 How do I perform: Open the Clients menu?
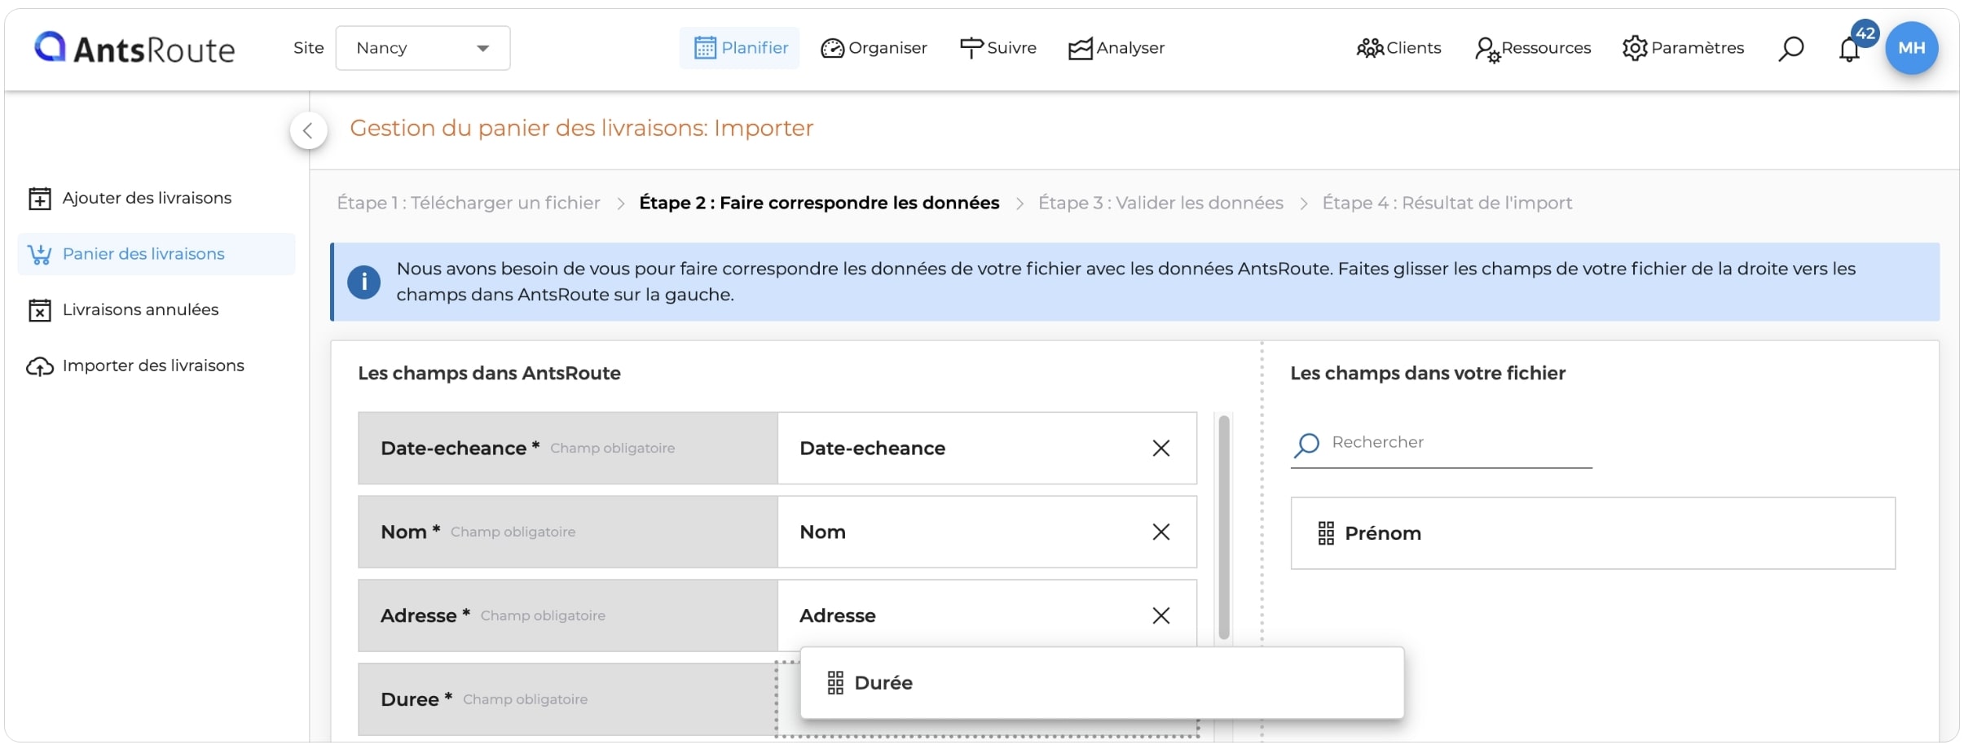pos(1398,48)
